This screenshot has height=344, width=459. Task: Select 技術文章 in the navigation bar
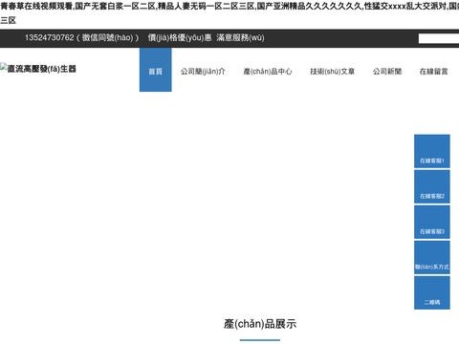pos(332,72)
